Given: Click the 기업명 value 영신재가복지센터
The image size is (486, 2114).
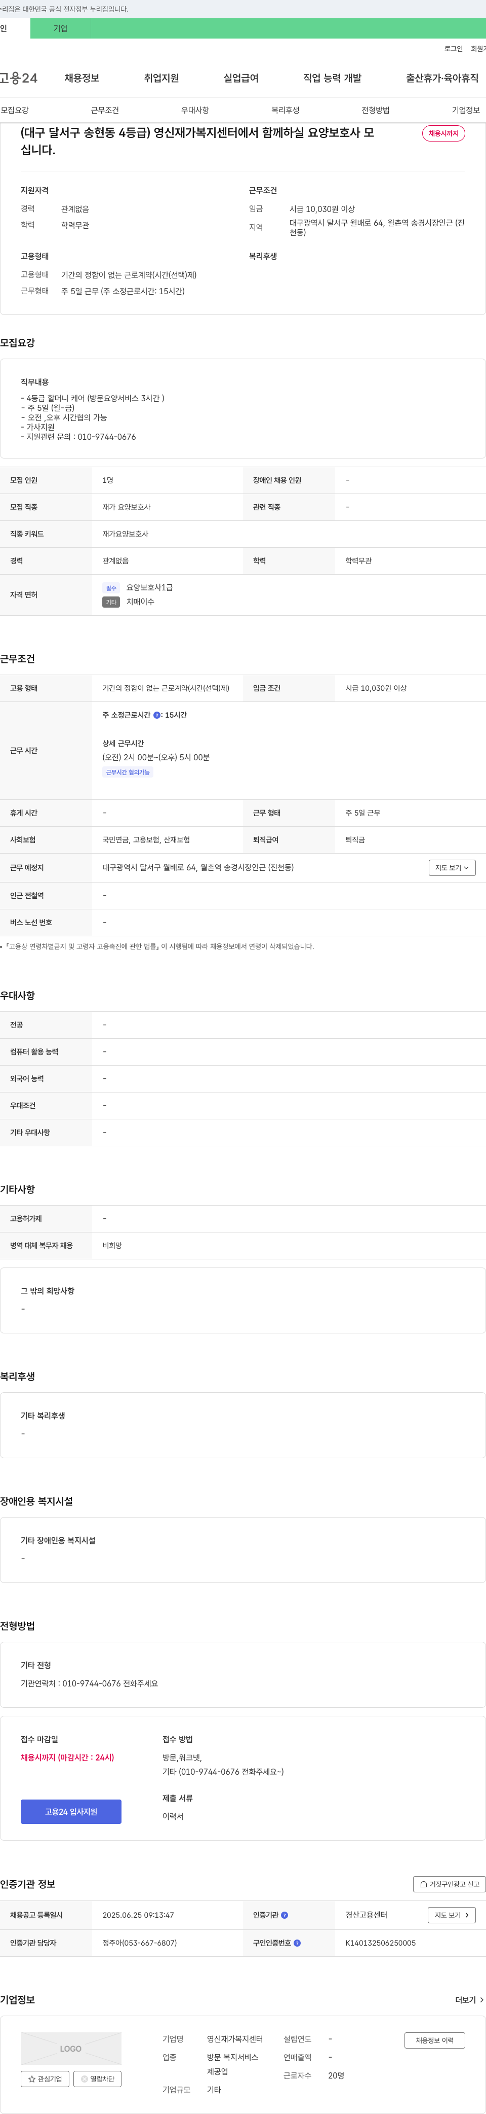Looking at the screenshot, I should tap(234, 2038).
